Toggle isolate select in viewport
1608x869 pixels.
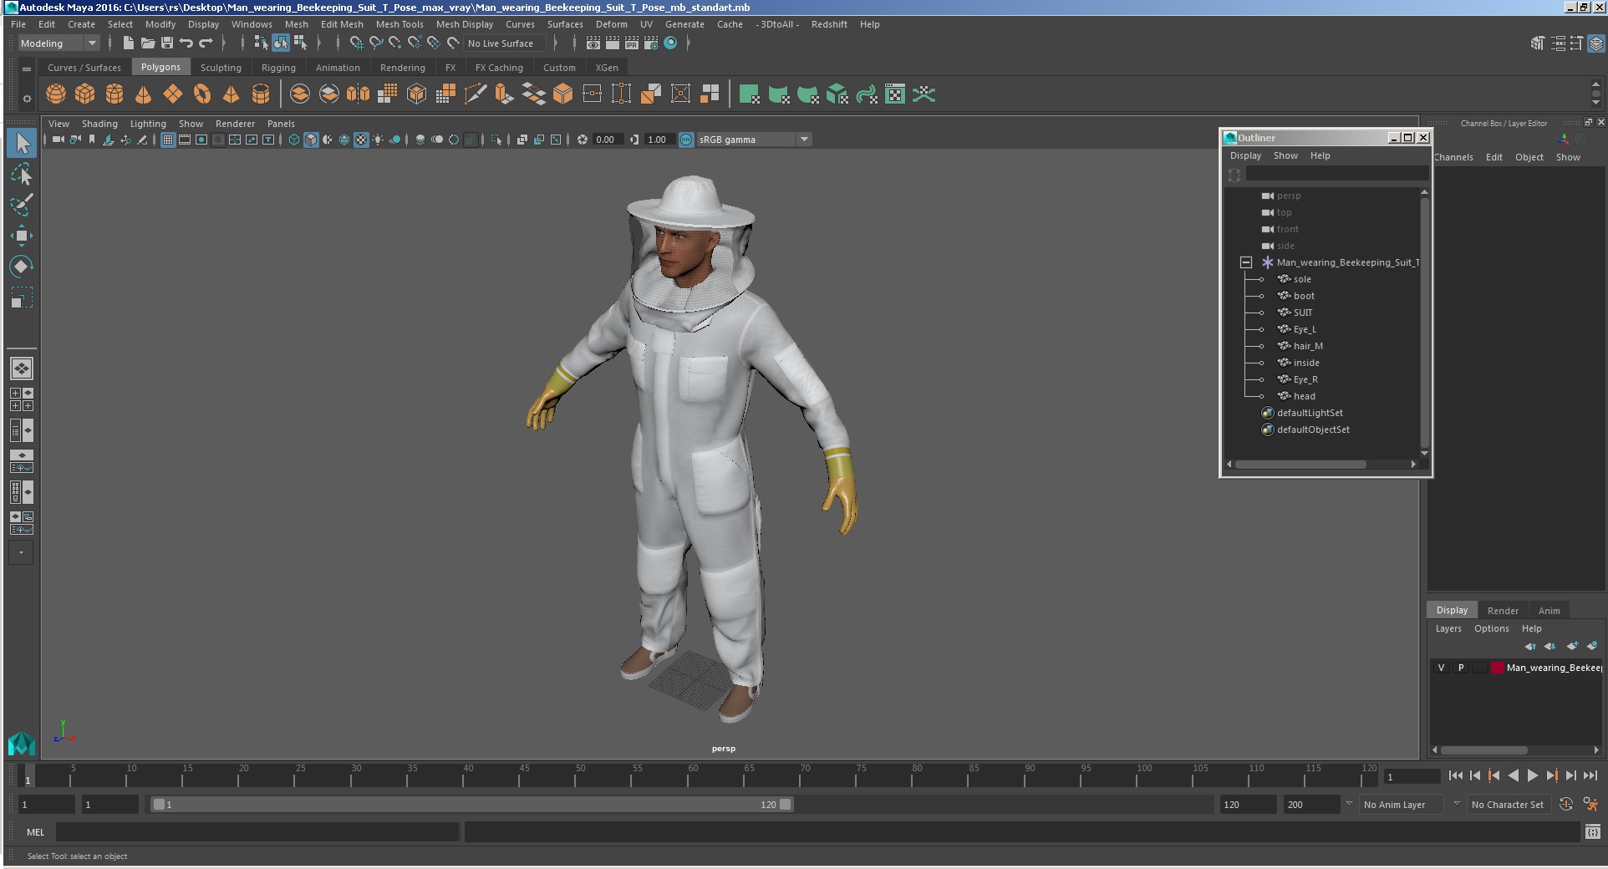[x=496, y=140]
